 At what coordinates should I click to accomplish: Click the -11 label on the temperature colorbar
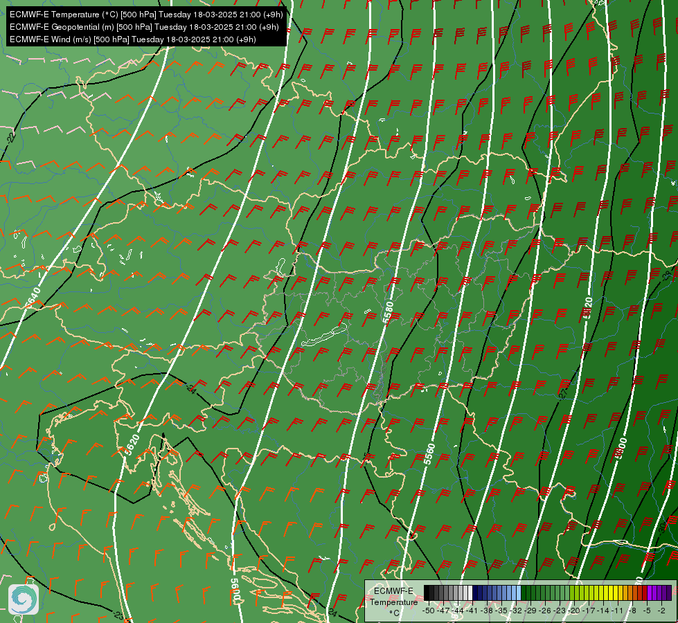tap(618, 611)
